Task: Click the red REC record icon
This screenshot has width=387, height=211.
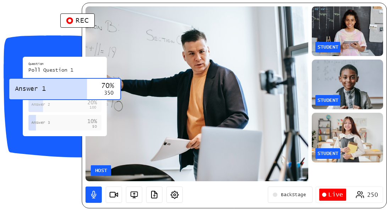Action: point(70,21)
